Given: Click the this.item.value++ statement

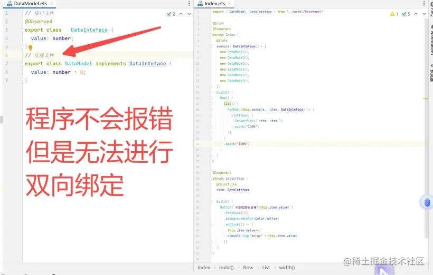Looking at the screenshot, I should tap(244, 230).
